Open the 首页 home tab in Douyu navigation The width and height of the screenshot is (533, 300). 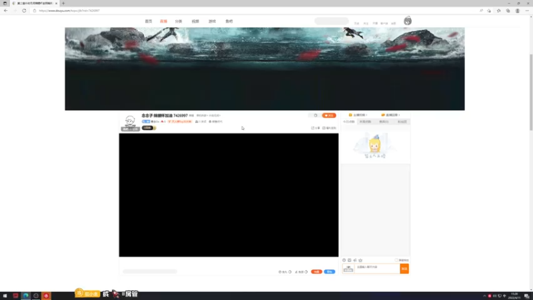(x=149, y=21)
